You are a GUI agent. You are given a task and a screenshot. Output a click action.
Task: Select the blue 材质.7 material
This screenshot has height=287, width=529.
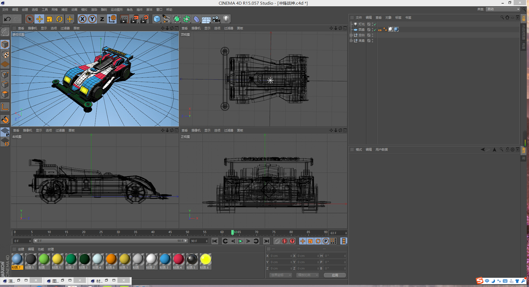pyautogui.click(x=17, y=261)
